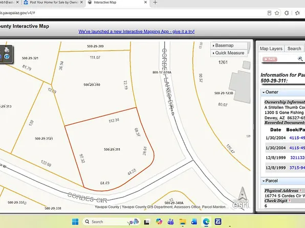
Task: Open the Windows Start menu
Action: pos(75,221)
